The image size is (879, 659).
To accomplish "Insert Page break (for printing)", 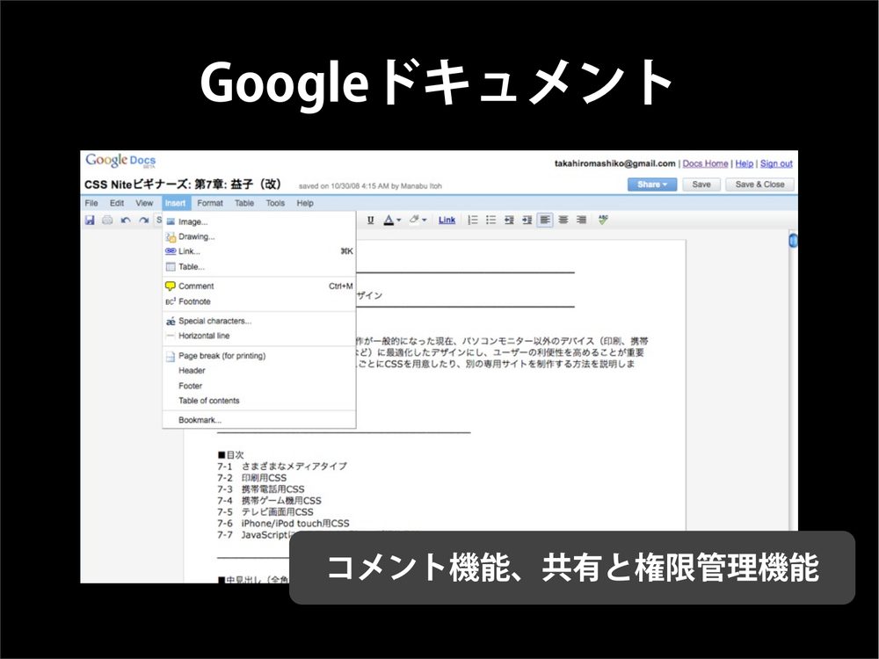I will click(x=259, y=356).
